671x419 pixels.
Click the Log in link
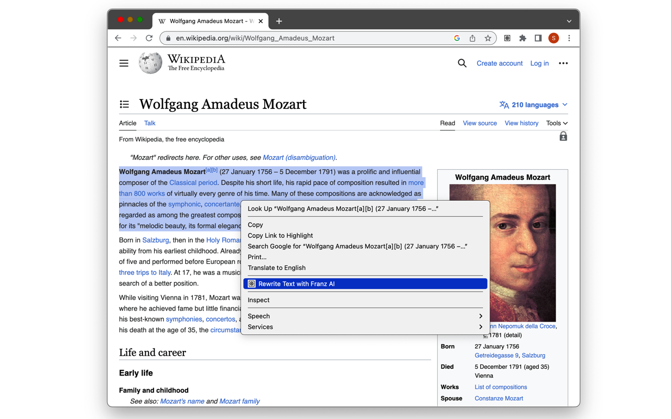[539, 63]
